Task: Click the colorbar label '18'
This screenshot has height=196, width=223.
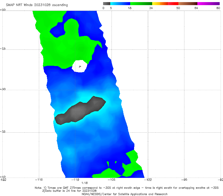Action: tap(130, 8)
